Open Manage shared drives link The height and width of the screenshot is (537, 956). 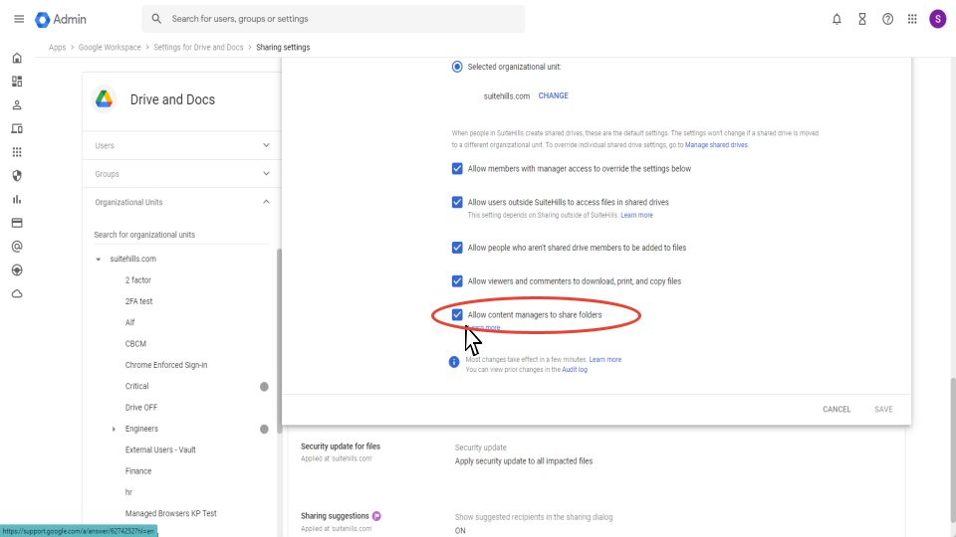coord(716,145)
